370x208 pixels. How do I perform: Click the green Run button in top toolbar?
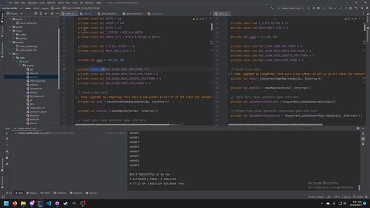[308, 8]
